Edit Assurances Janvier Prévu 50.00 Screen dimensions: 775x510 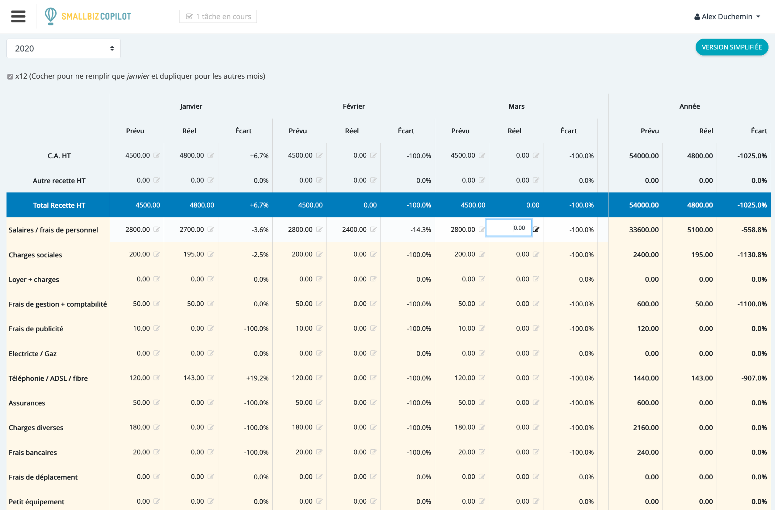(157, 403)
